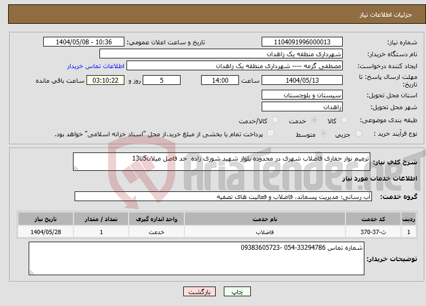Click the city field زاهدان
The image size is (426, 306).
point(302,107)
